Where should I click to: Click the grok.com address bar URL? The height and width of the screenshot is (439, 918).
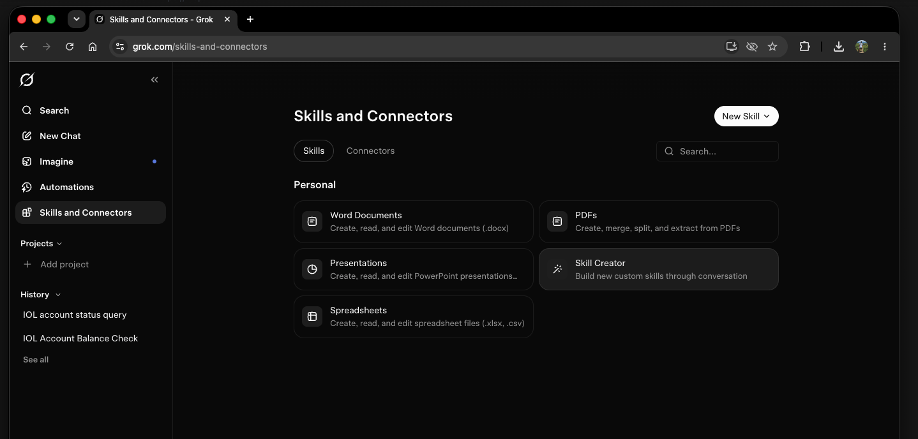(x=200, y=47)
